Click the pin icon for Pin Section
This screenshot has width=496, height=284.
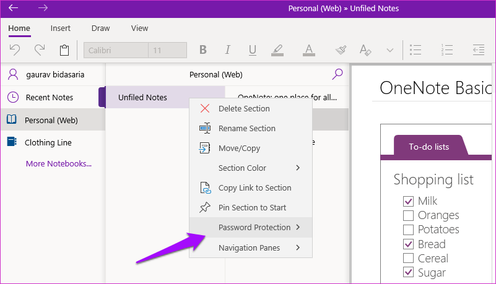205,207
